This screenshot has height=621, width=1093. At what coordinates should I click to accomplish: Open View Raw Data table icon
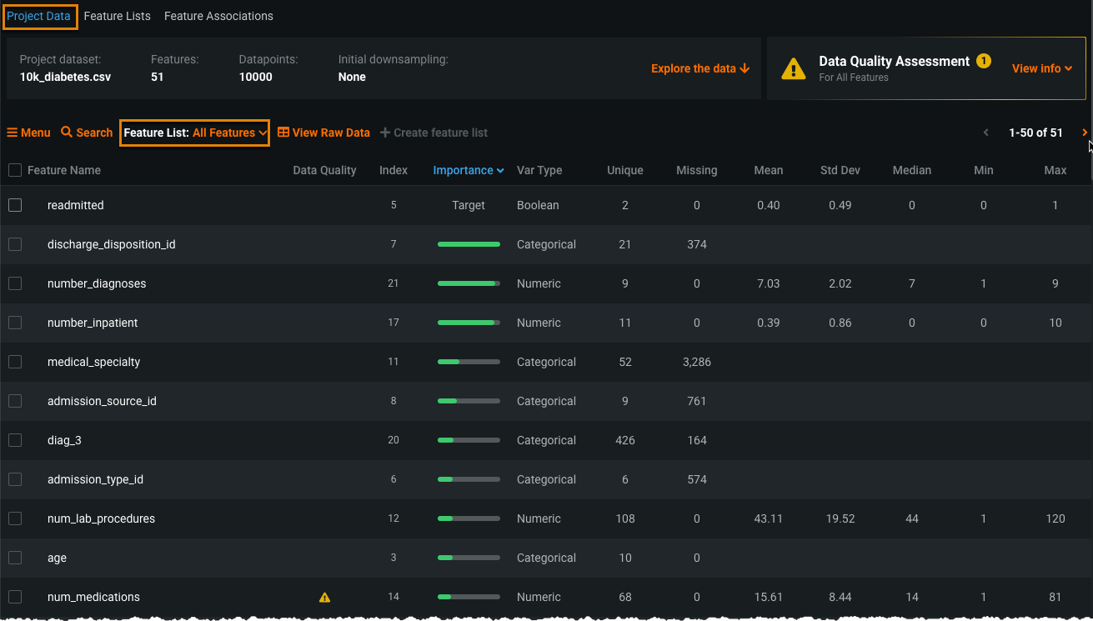pos(283,133)
